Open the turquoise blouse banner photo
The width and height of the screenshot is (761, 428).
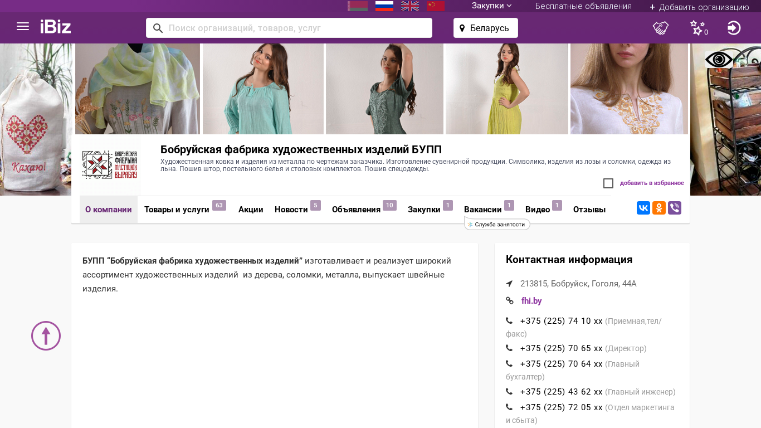click(263, 89)
